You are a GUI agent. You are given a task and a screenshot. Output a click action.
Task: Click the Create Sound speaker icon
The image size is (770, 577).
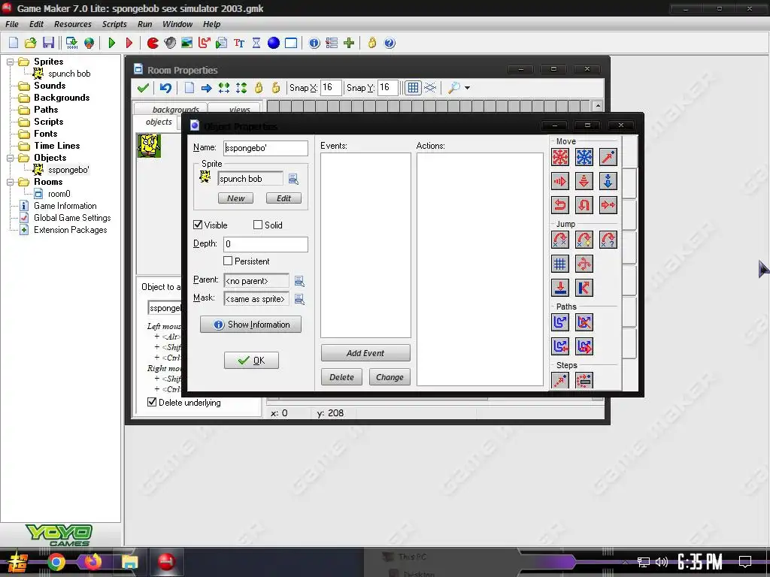point(170,43)
